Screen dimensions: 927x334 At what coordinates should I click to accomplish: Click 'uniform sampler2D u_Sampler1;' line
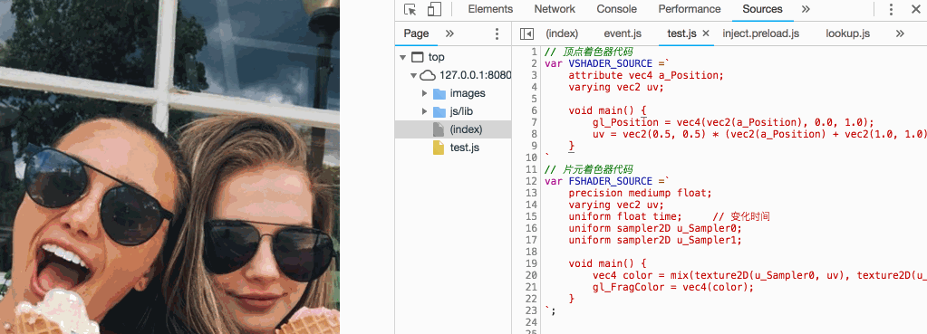point(654,240)
